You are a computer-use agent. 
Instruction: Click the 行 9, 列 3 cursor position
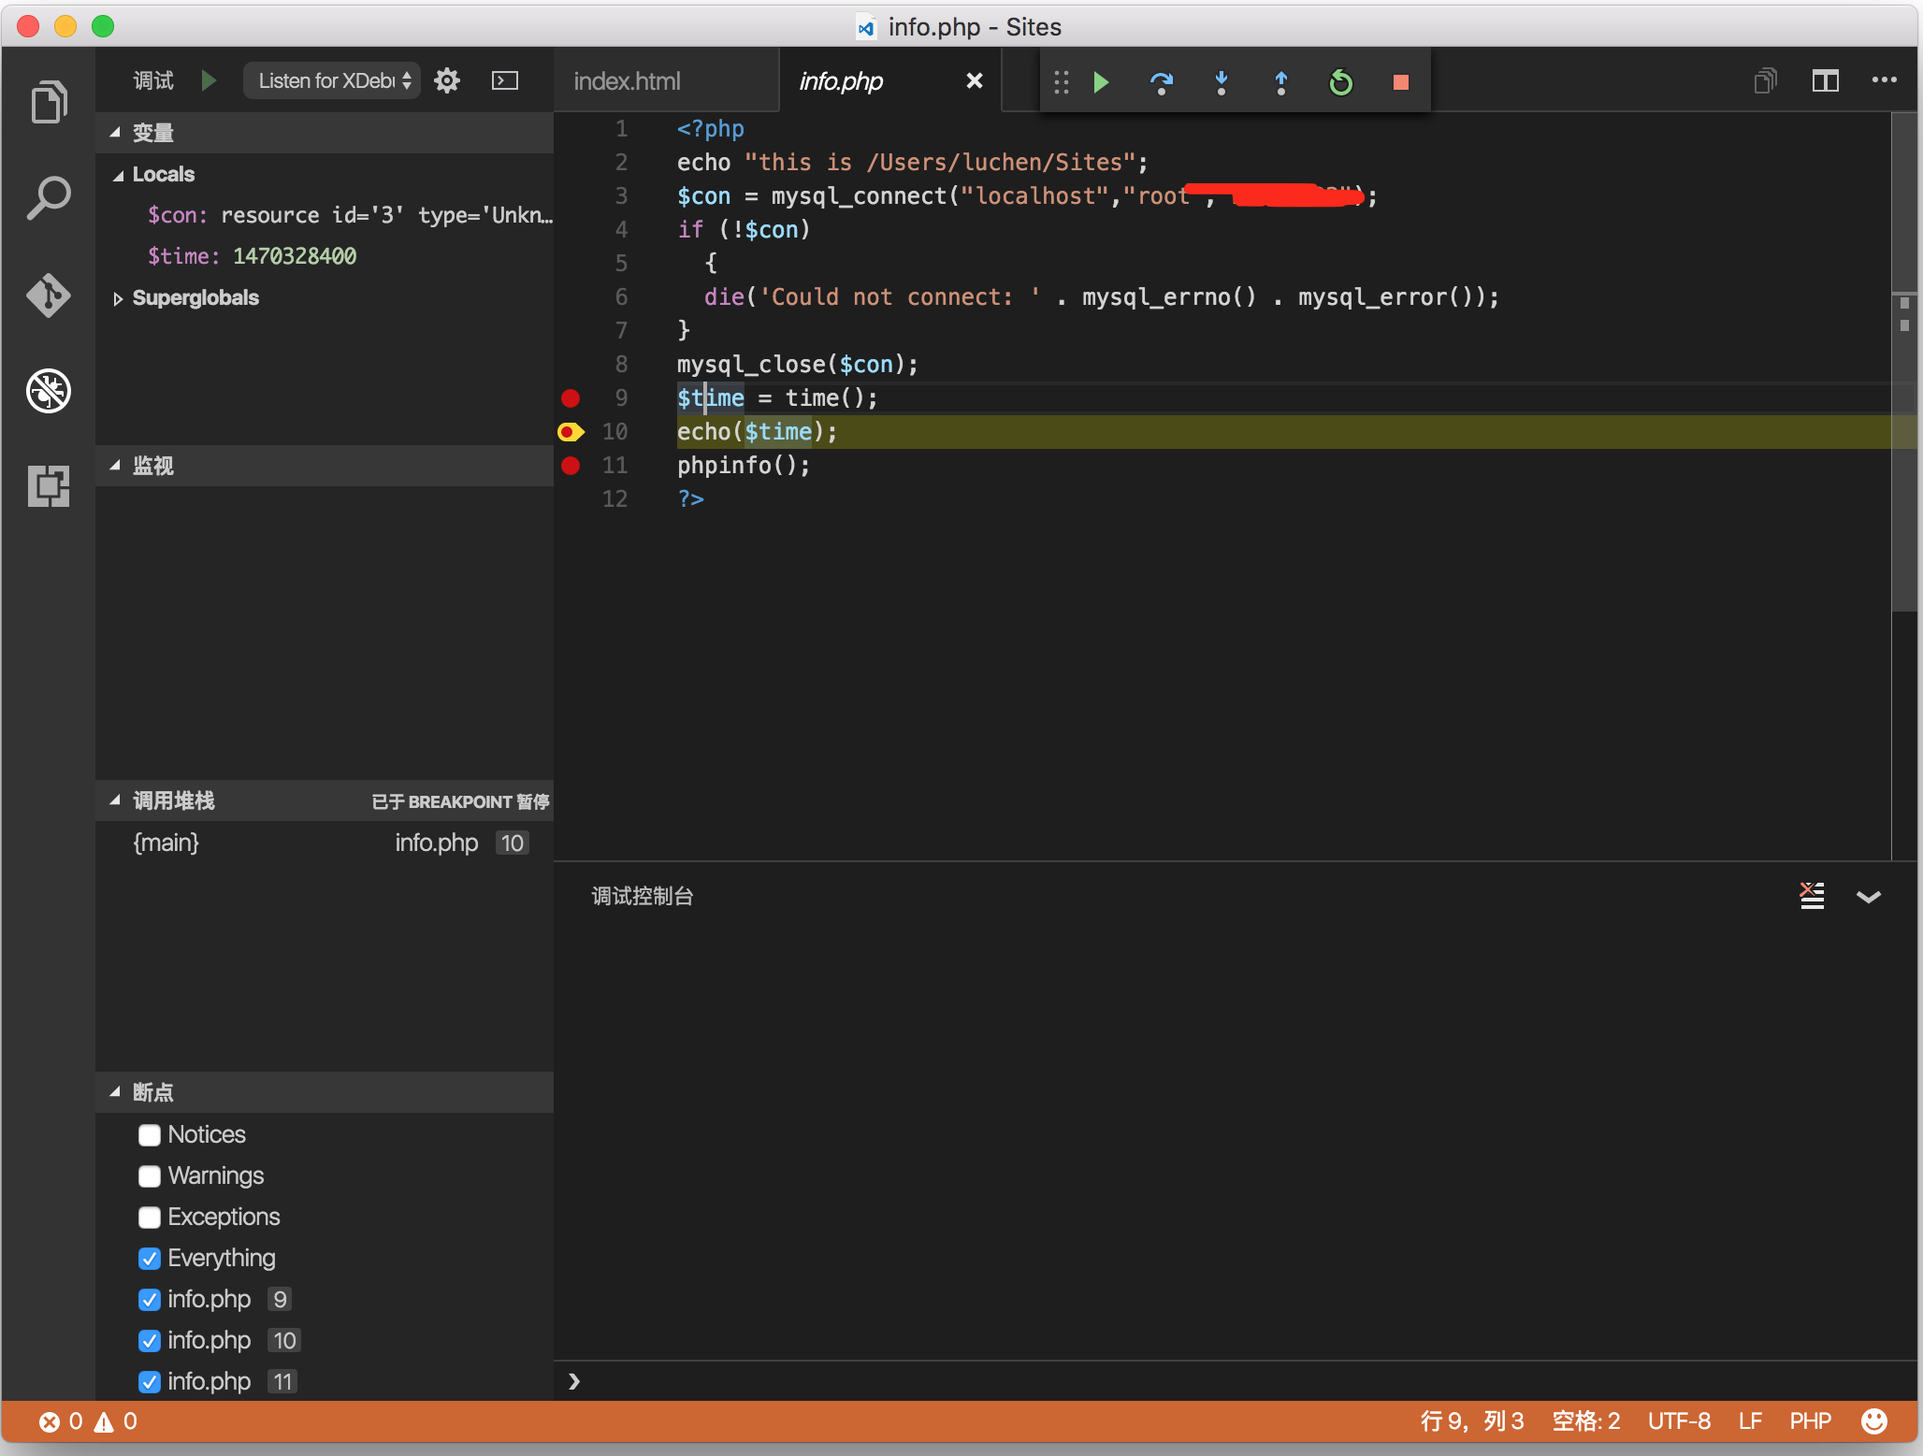pyautogui.click(x=1472, y=1421)
